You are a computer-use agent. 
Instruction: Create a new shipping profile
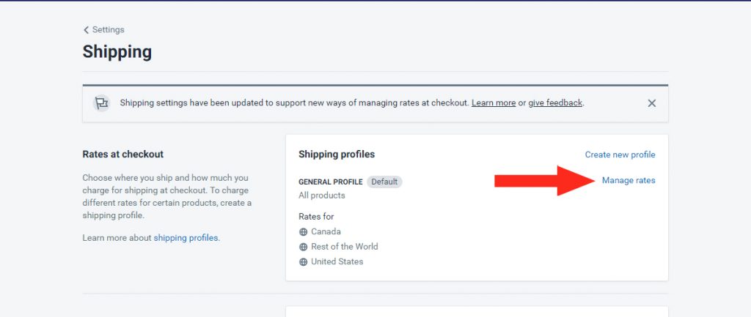coord(620,154)
